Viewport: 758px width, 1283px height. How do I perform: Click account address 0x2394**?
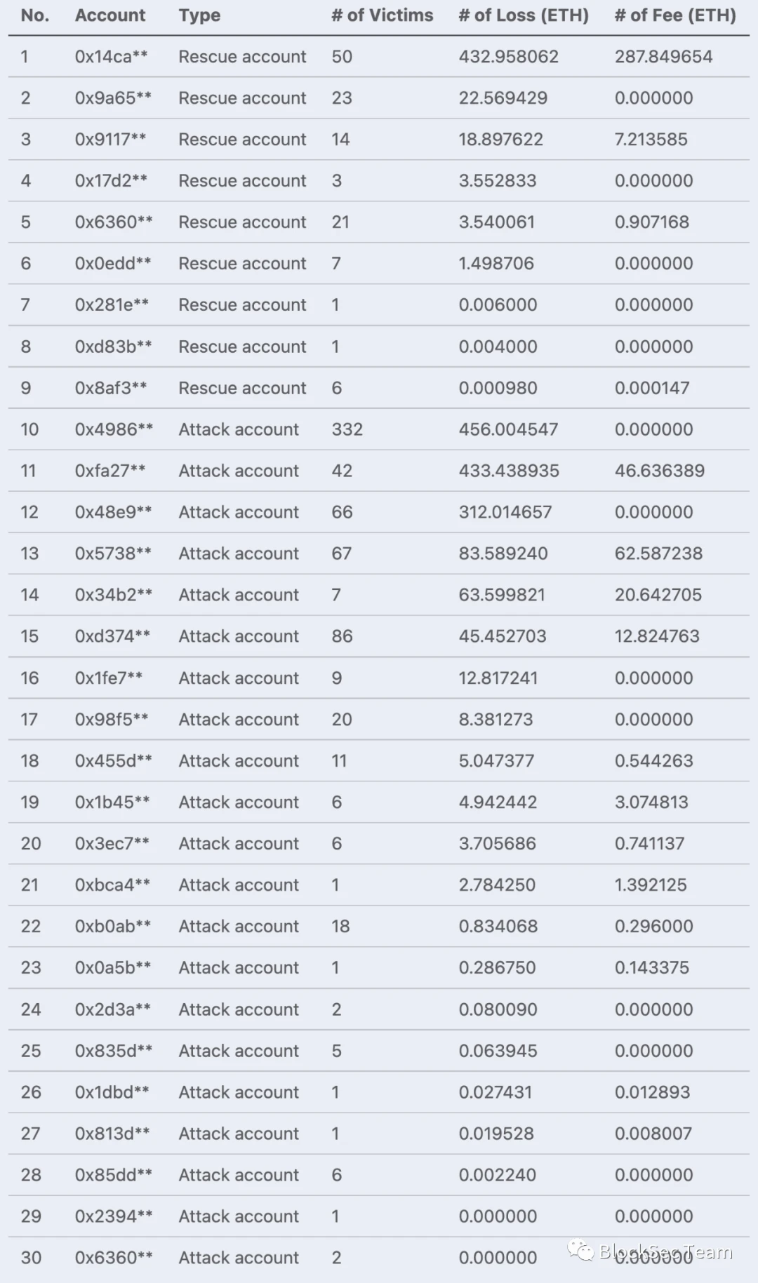coord(114,1216)
